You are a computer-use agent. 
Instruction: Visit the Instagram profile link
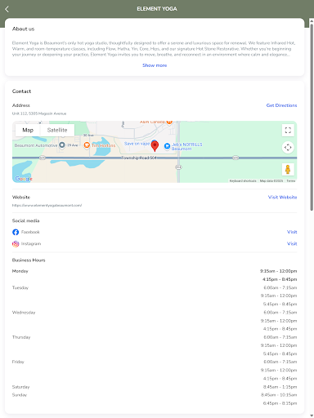coord(292,243)
